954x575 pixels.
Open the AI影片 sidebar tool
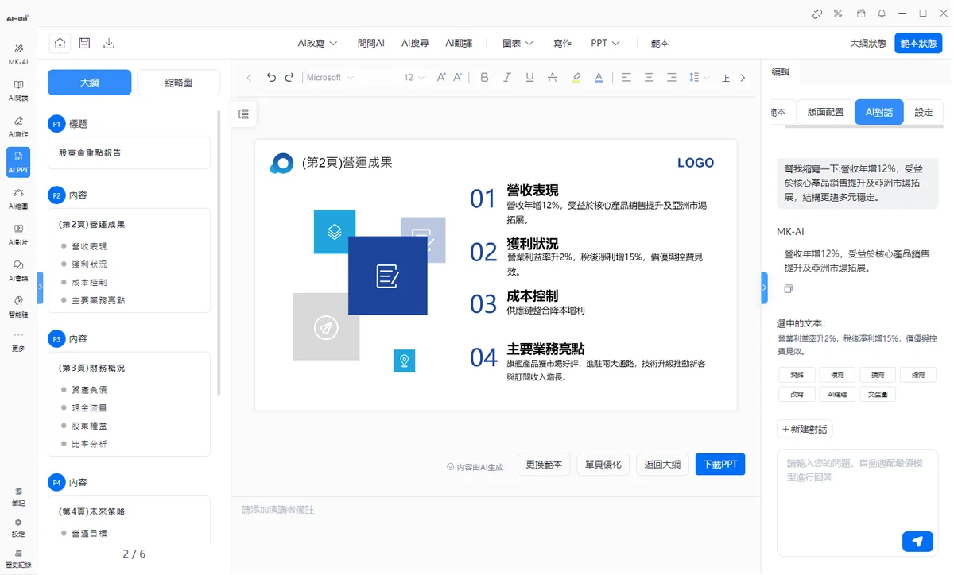18,234
